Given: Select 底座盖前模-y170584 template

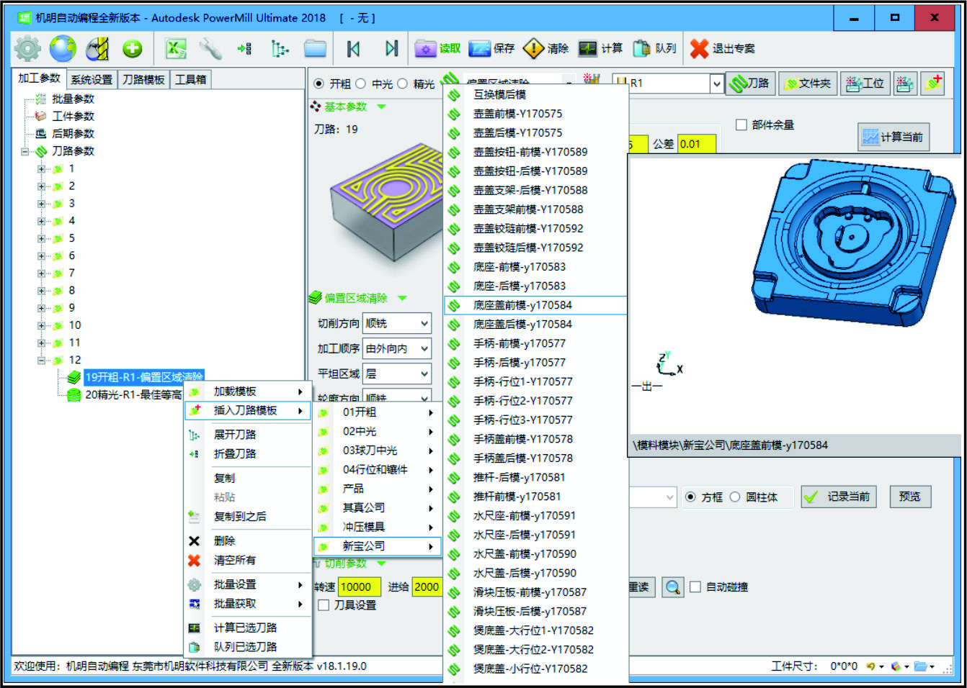Looking at the screenshot, I should tap(535, 306).
